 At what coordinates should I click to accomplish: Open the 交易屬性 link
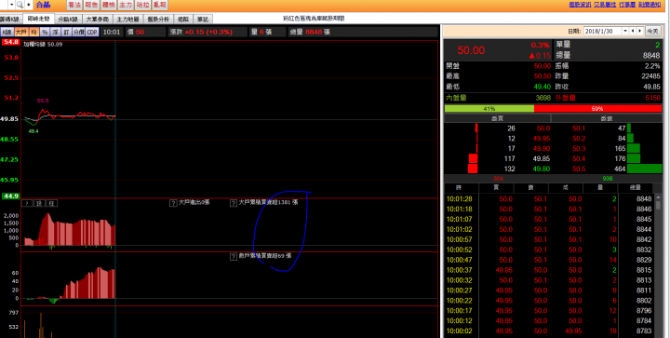(605, 5)
